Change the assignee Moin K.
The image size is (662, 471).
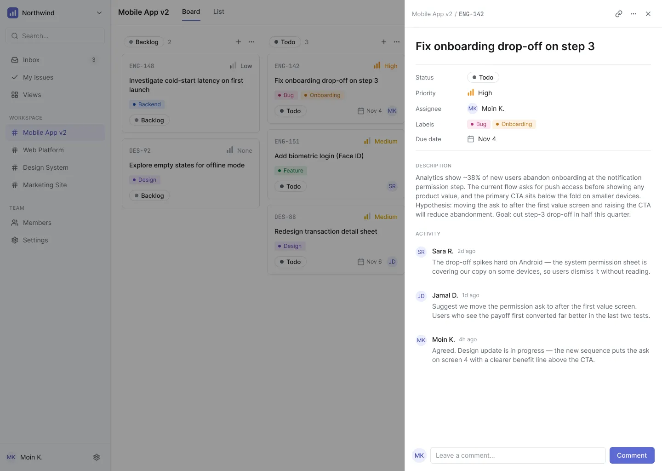click(486, 109)
